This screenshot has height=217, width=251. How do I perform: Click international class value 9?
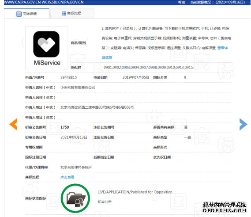(x=185, y=77)
